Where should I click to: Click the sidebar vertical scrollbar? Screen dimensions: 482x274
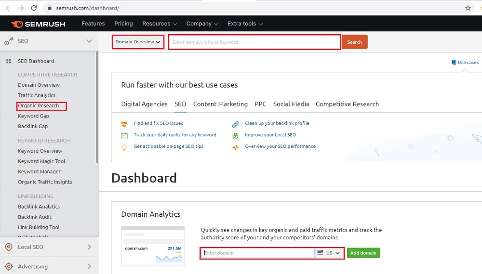[97, 107]
